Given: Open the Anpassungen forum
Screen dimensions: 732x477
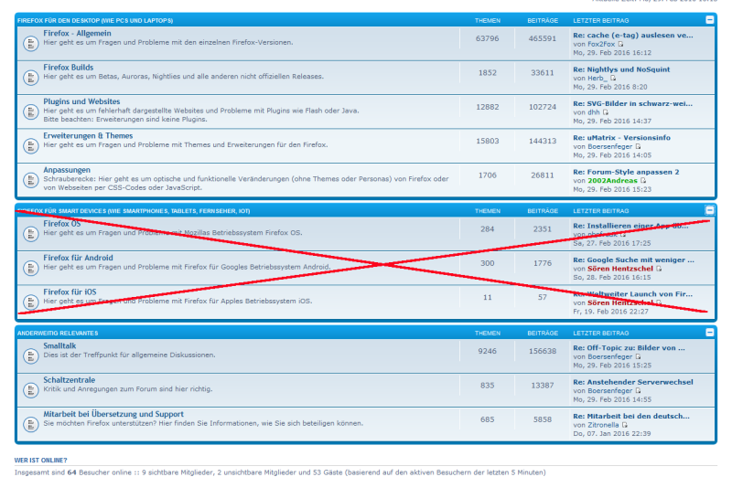Looking at the screenshot, I should pos(67,170).
